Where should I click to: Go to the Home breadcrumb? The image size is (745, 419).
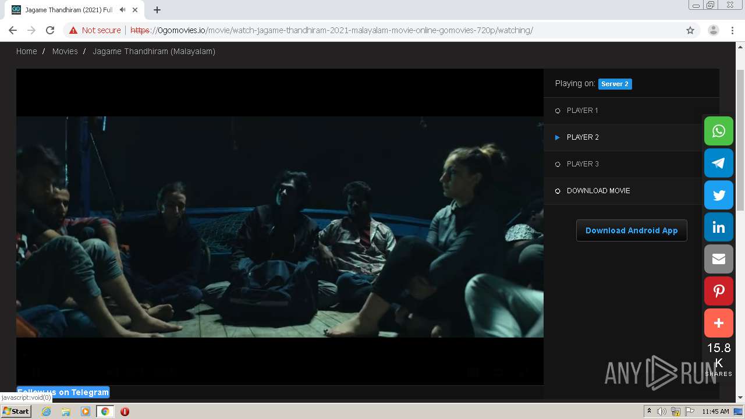[x=27, y=51]
